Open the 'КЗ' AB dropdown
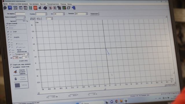 pos(59,14)
